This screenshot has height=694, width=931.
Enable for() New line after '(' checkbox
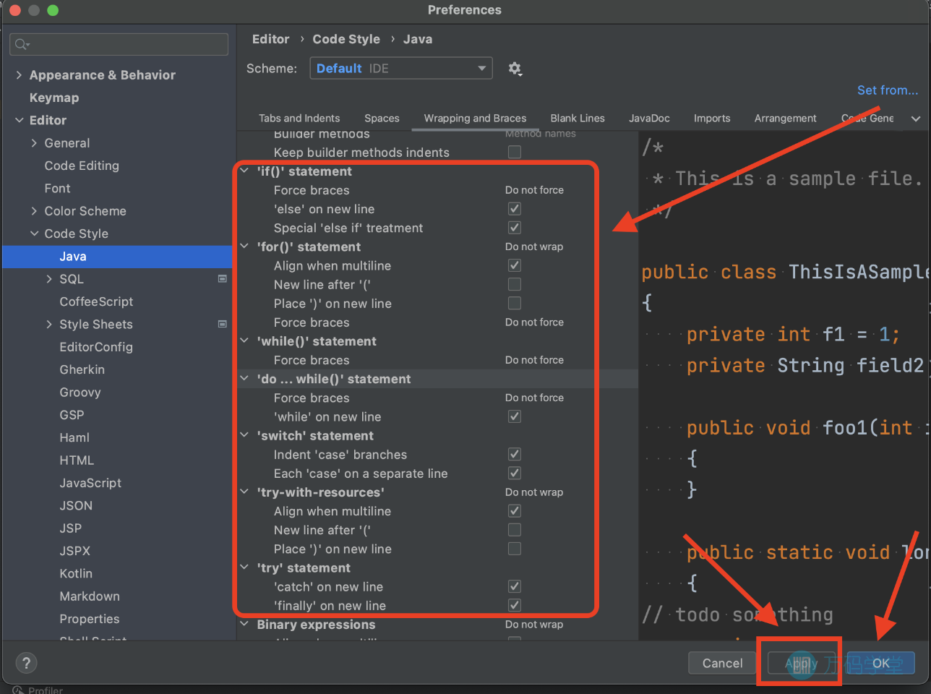click(515, 284)
